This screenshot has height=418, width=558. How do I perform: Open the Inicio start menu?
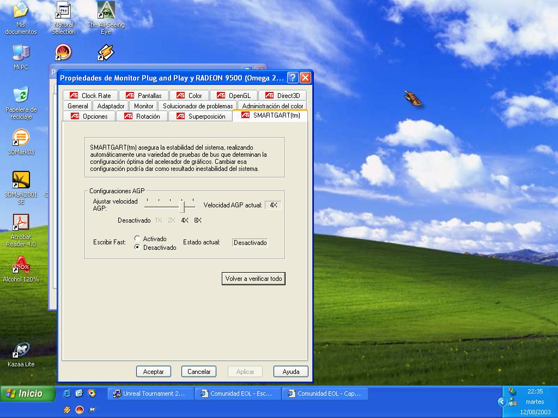(x=28, y=394)
